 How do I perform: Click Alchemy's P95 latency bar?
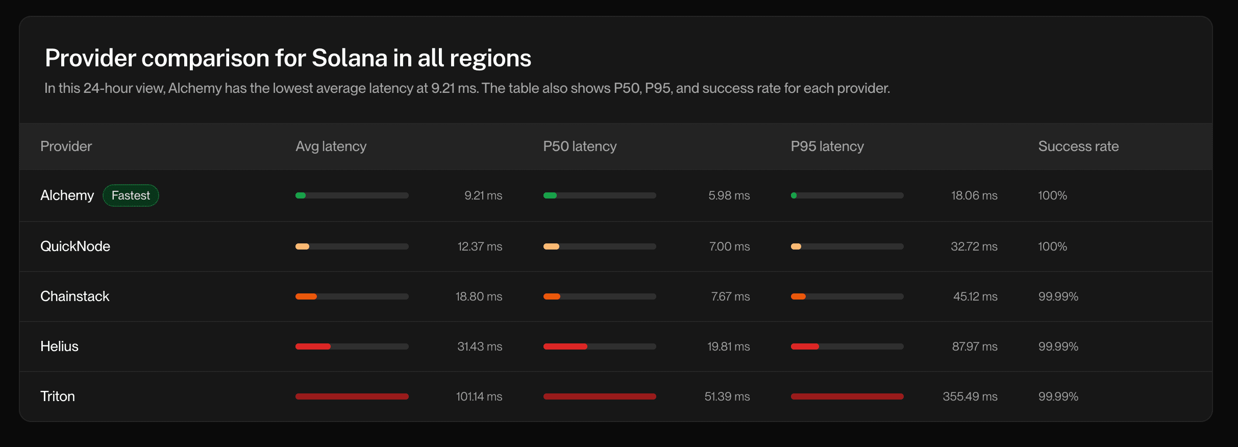tap(847, 195)
